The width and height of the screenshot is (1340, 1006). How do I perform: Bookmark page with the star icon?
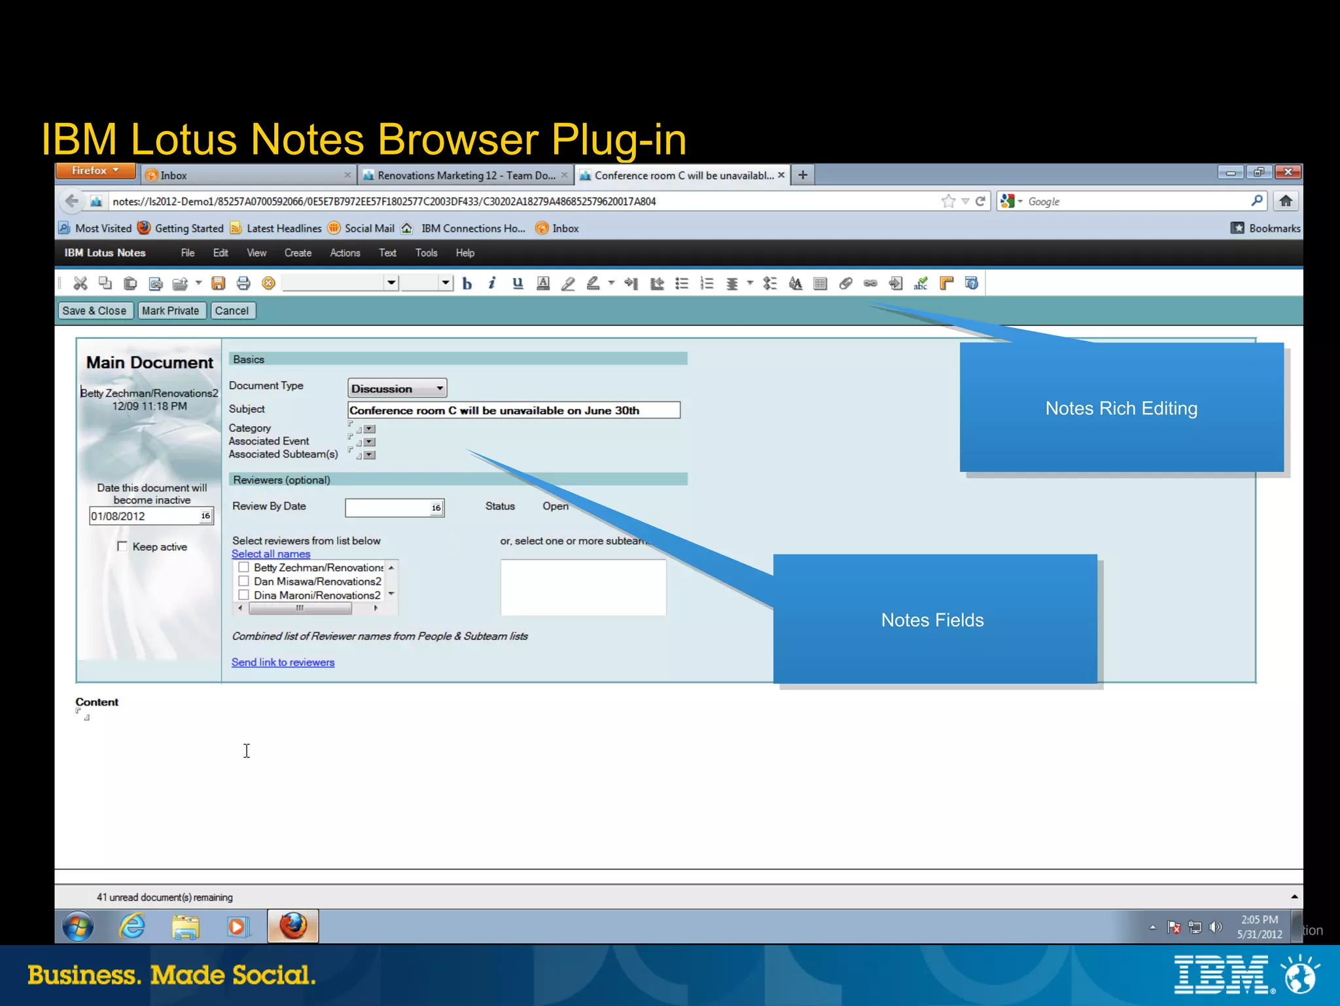pos(948,201)
